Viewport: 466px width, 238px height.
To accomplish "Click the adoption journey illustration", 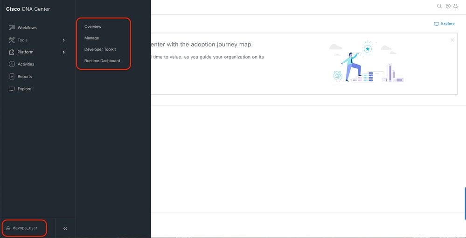I will pyautogui.click(x=367, y=61).
